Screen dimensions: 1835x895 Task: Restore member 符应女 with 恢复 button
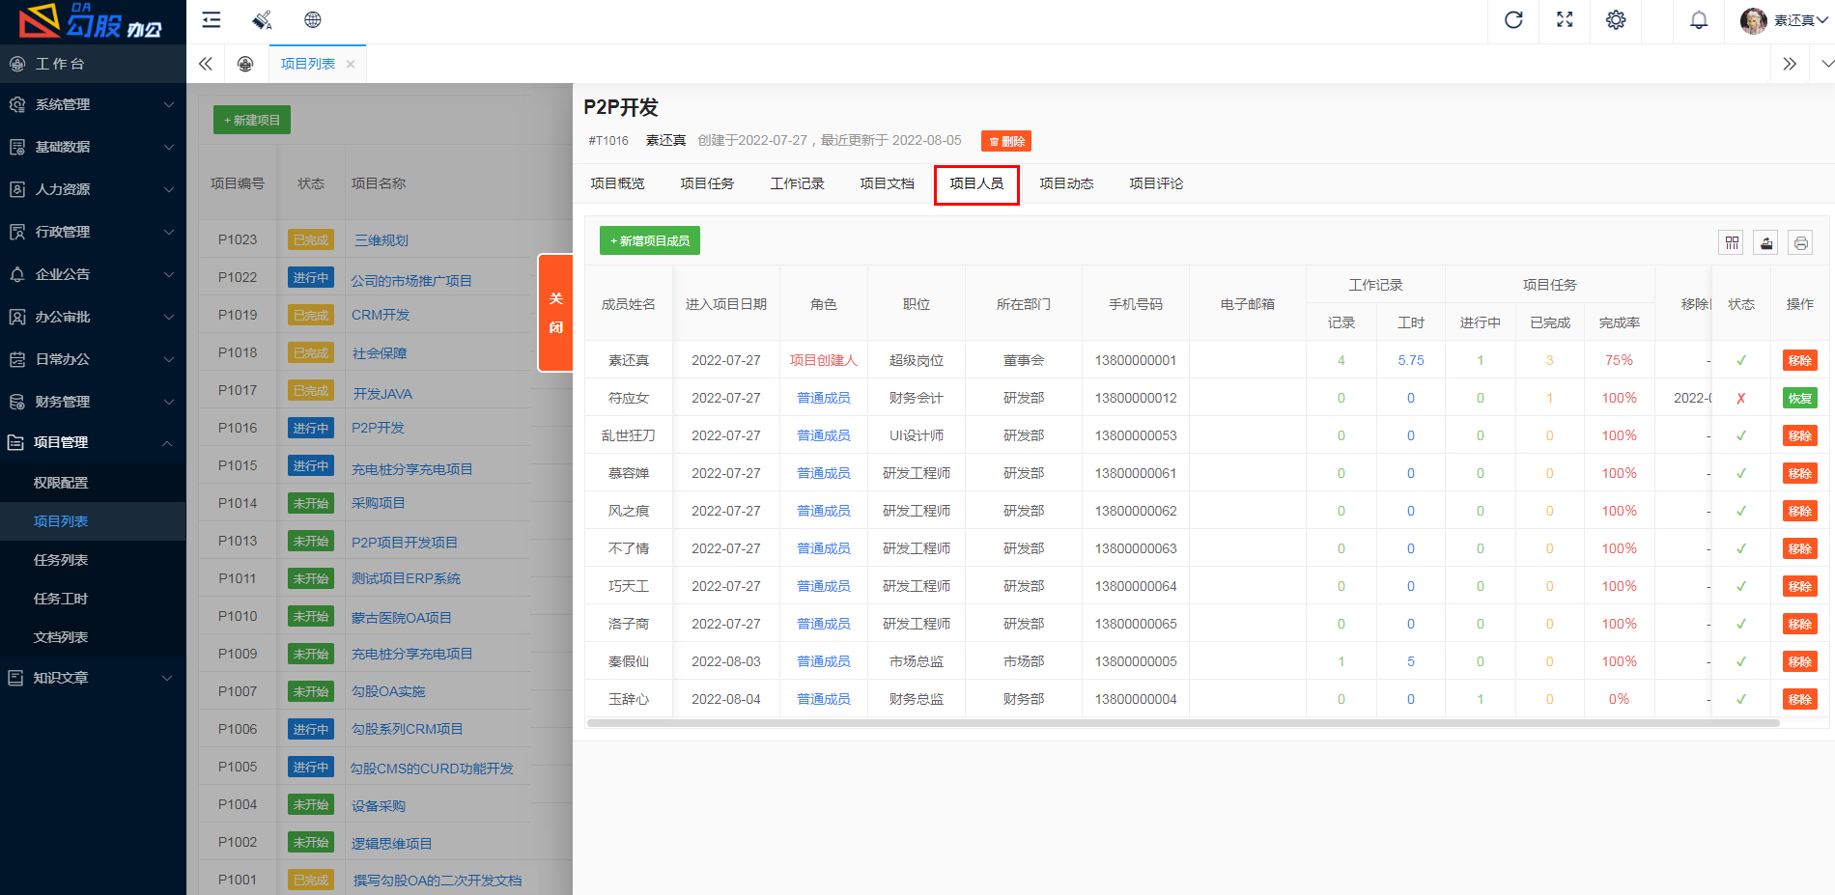click(1800, 398)
